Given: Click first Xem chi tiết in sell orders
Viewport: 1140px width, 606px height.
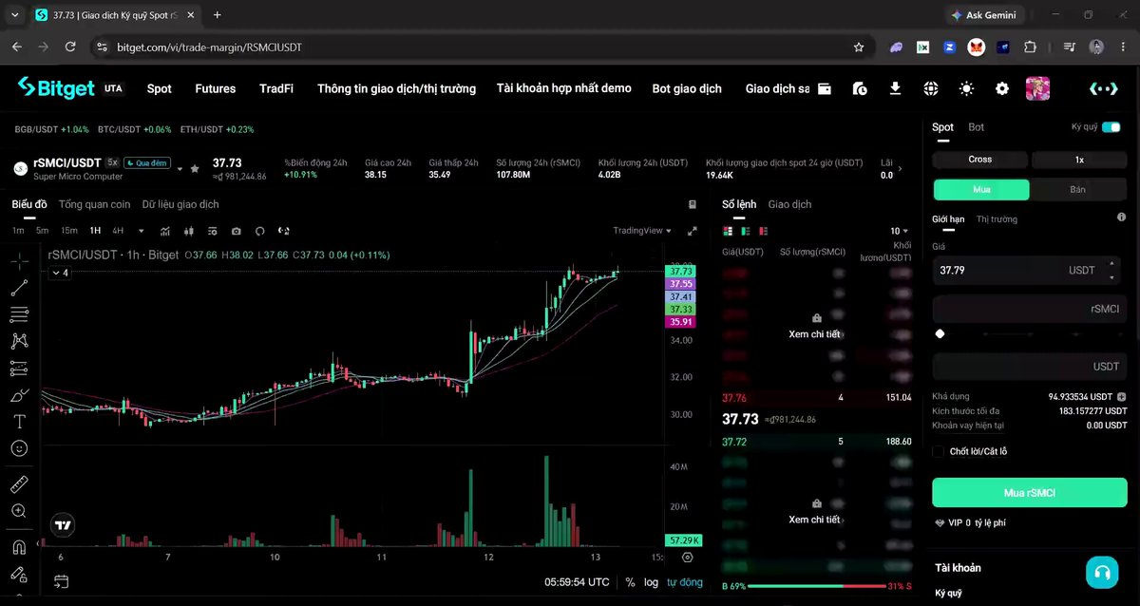Looking at the screenshot, I should [x=814, y=334].
